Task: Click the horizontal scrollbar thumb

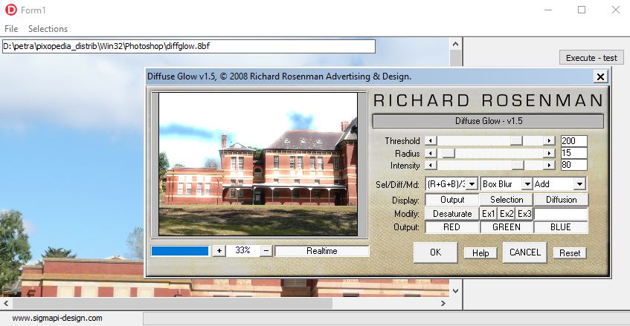Action: (x=173, y=304)
